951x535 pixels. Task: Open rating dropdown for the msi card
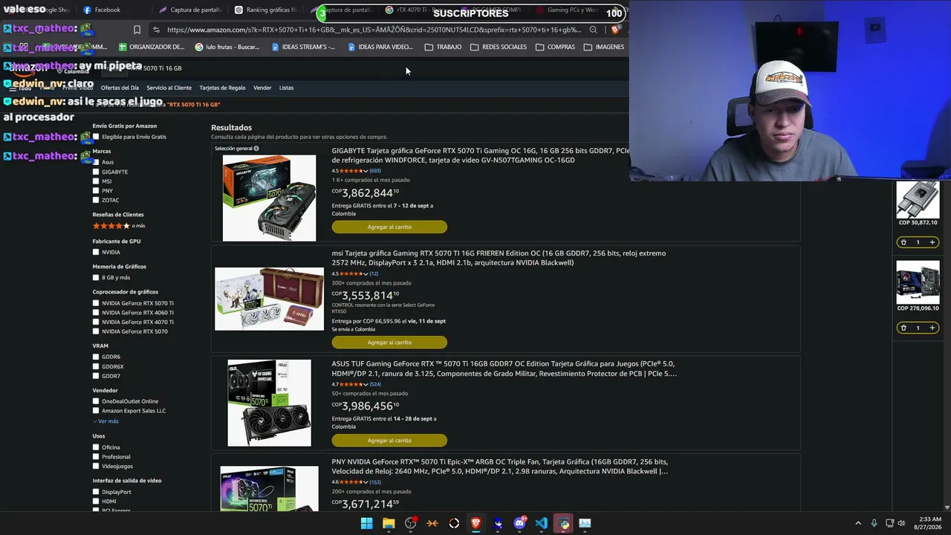coord(365,273)
